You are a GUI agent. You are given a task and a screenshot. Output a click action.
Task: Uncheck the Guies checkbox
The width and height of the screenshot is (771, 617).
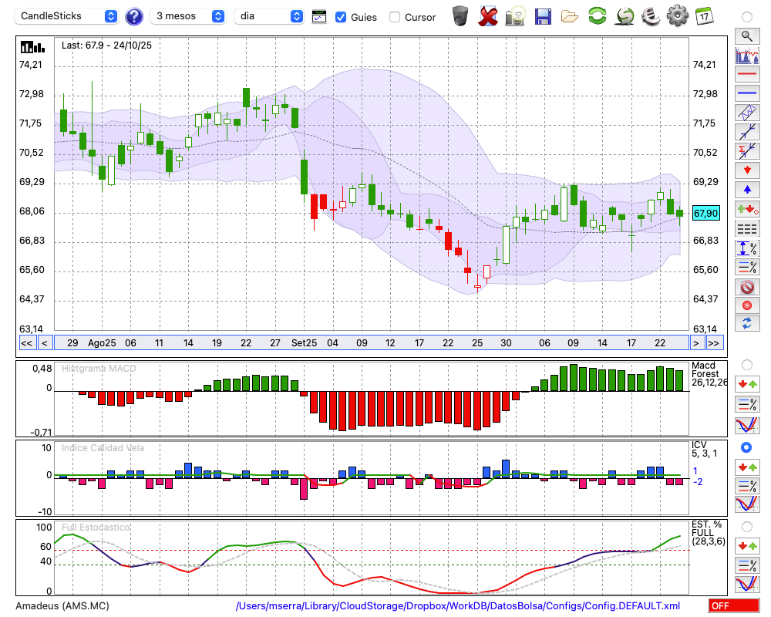[x=340, y=17]
